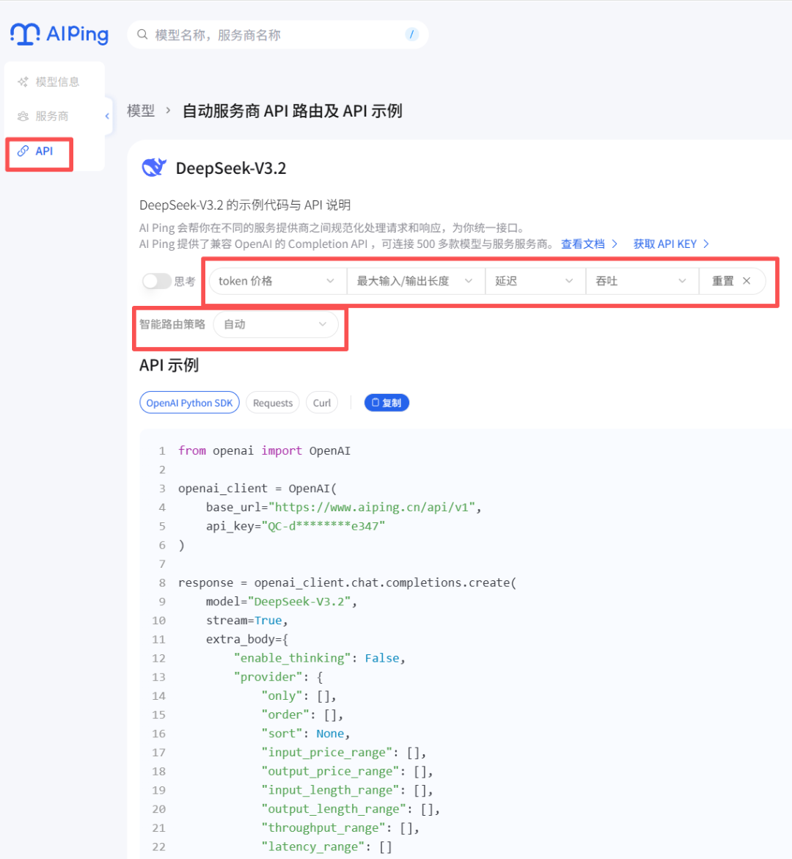Click the "enable_thinking" key in code
This screenshot has height=859, width=792.
(292, 658)
